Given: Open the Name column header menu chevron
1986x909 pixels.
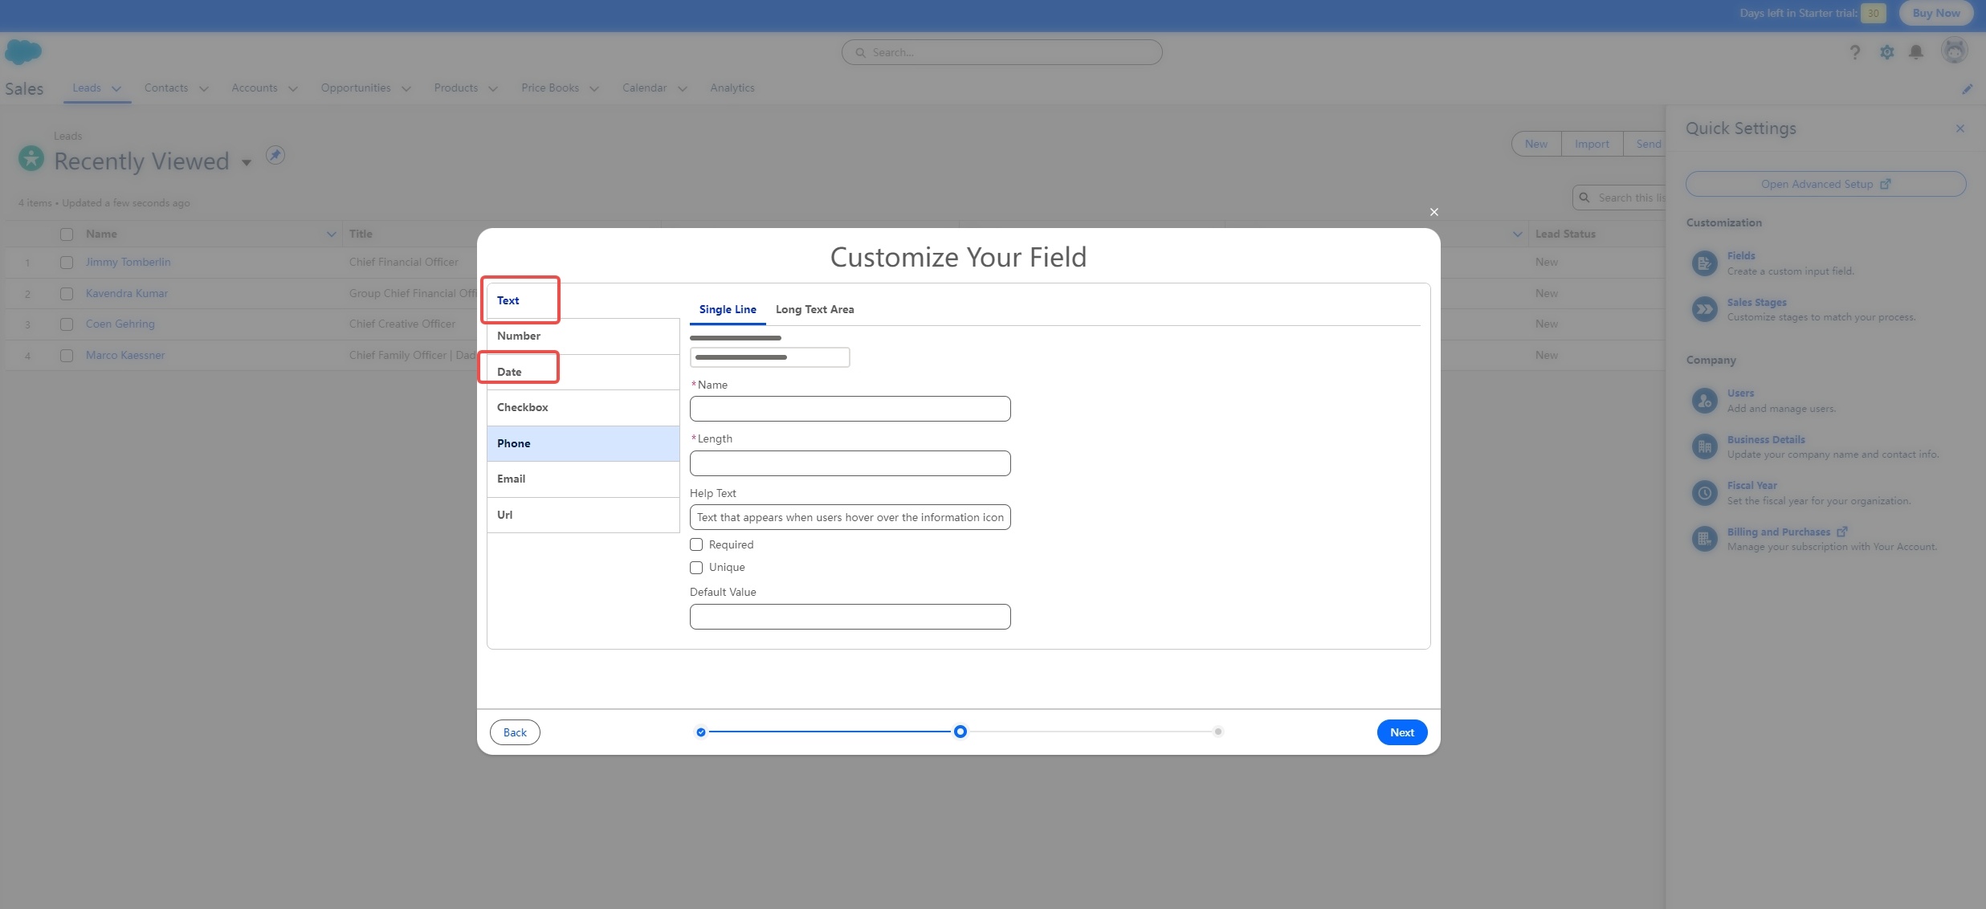Looking at the screenshot, I should [332, 234].
